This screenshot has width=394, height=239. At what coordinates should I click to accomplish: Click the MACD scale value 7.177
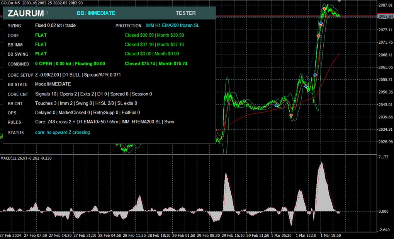[384, 157]
